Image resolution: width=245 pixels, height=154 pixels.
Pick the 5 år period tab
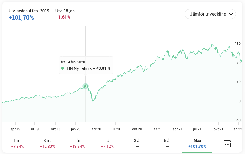point(167,143)
